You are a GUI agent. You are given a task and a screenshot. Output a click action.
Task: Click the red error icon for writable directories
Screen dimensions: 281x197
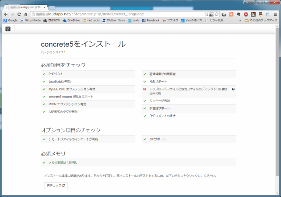click(144, 89)
